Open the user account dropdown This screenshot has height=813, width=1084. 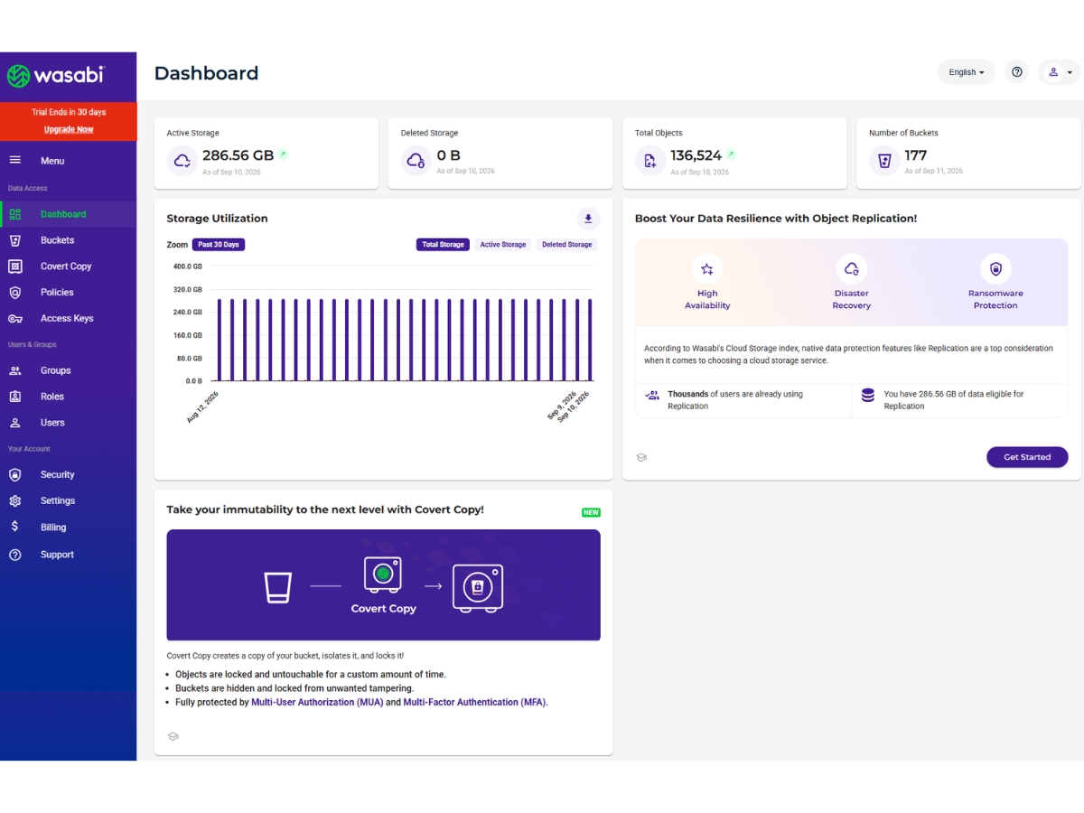1061,72
